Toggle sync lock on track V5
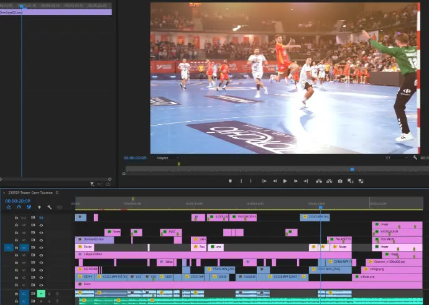This screenshot has height=305, width=429. point(33,255)
